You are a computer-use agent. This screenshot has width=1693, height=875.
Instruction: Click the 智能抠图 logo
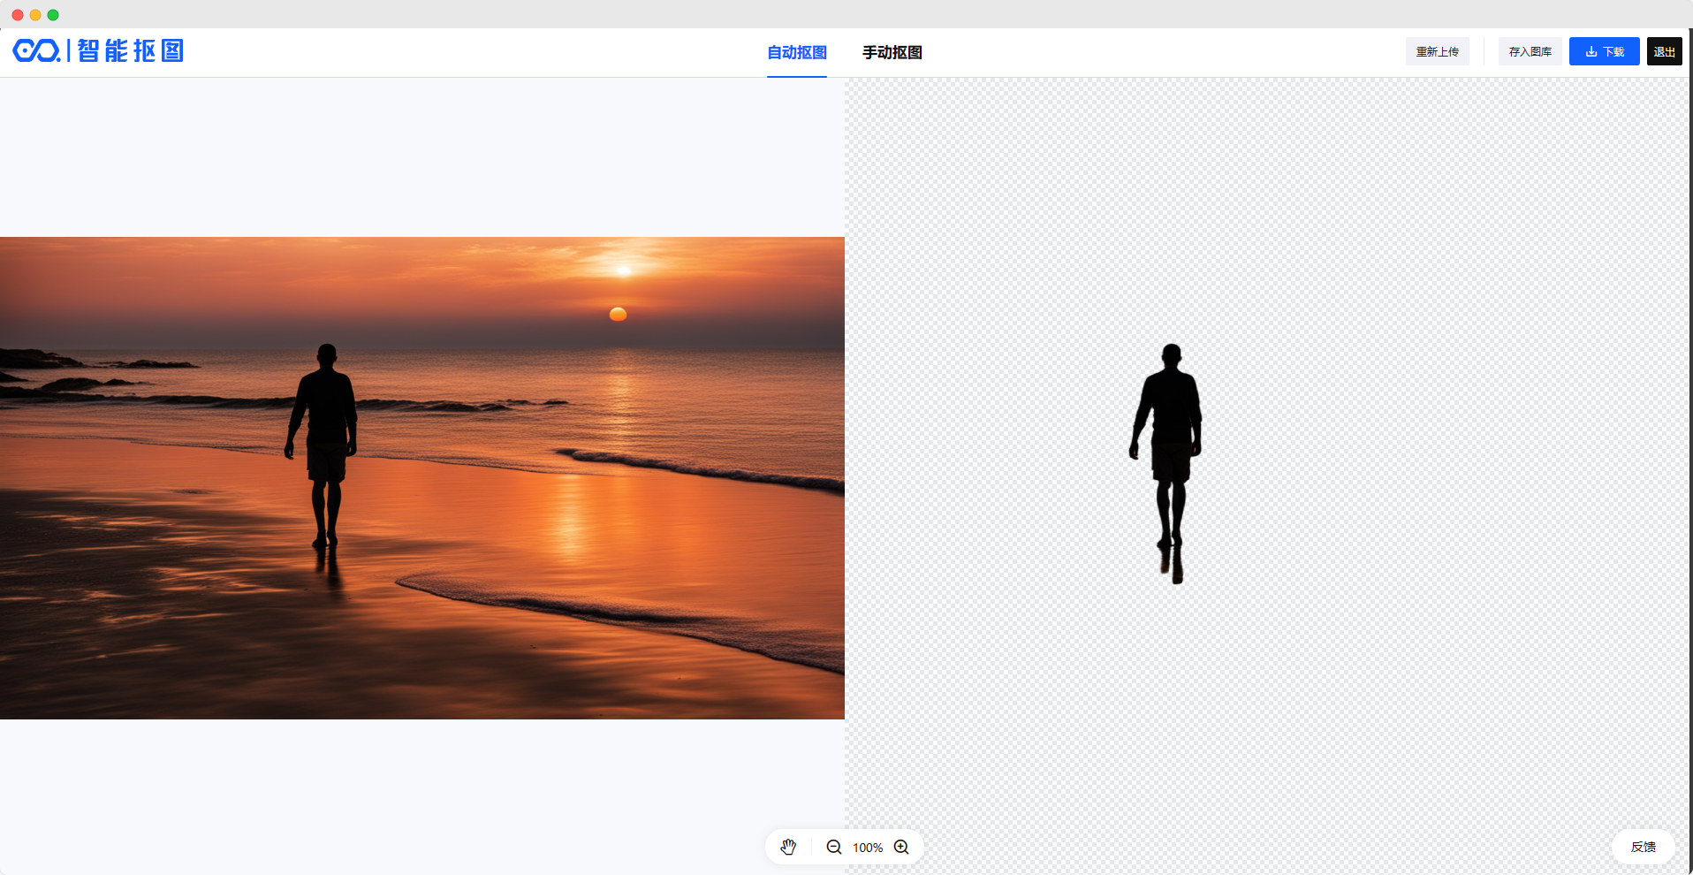[98, 50]
